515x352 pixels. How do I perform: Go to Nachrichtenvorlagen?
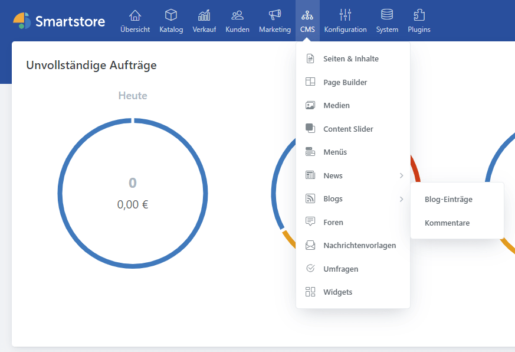click(x=359, y=246)
